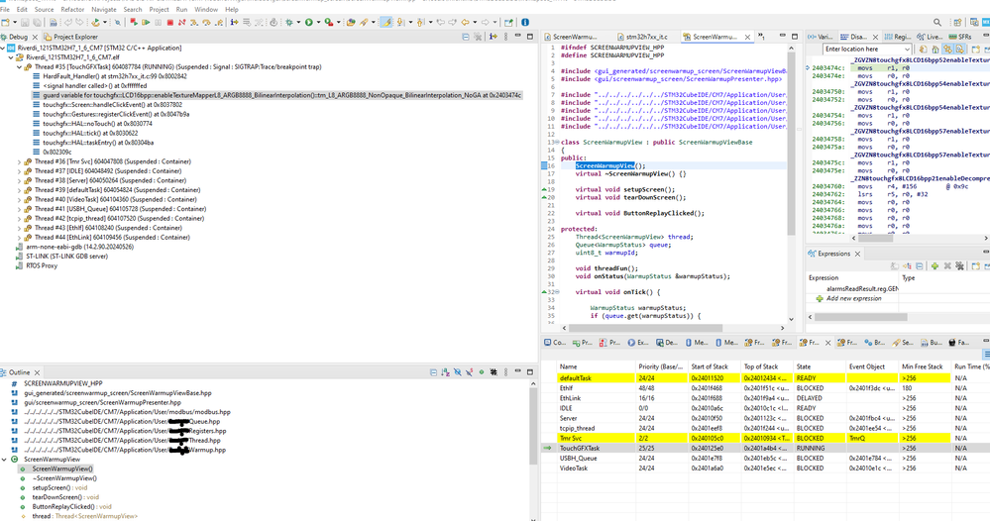
Task: Click the Priority (Base/...) column header
Action: (x=661, y=366)
